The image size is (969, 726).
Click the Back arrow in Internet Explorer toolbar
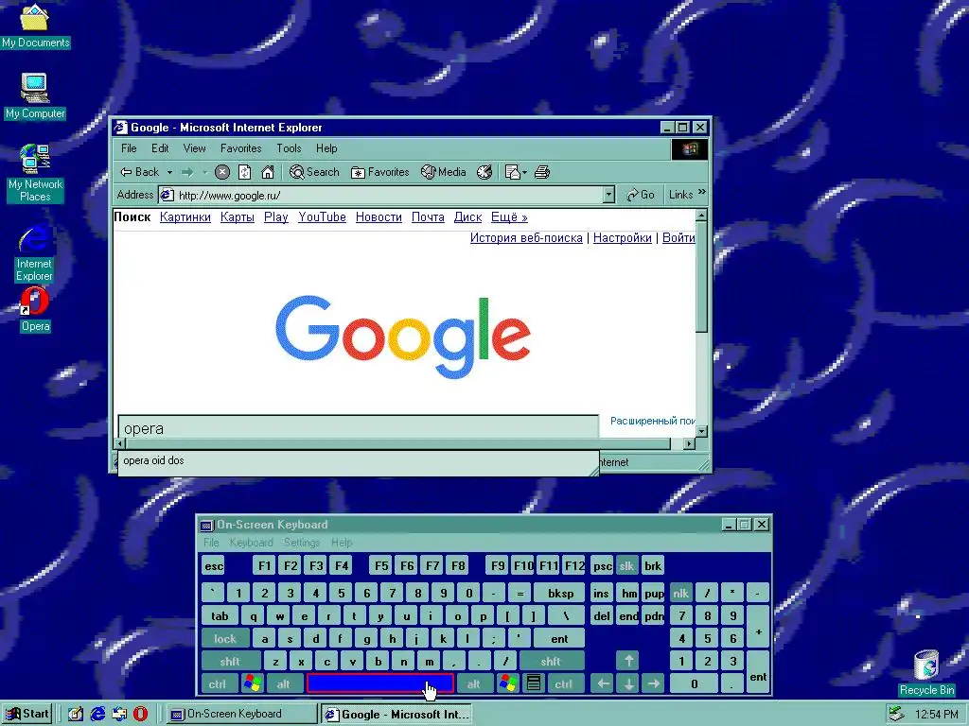139,172
